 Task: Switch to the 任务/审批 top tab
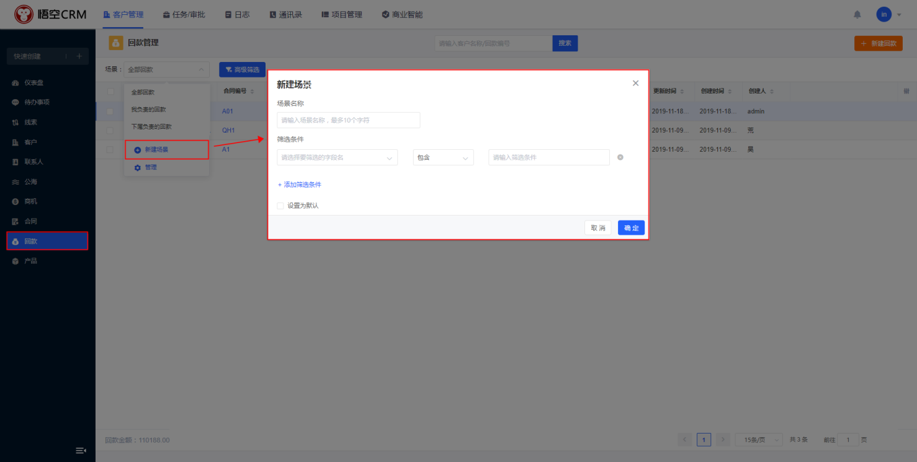click(x=184, y=14)
